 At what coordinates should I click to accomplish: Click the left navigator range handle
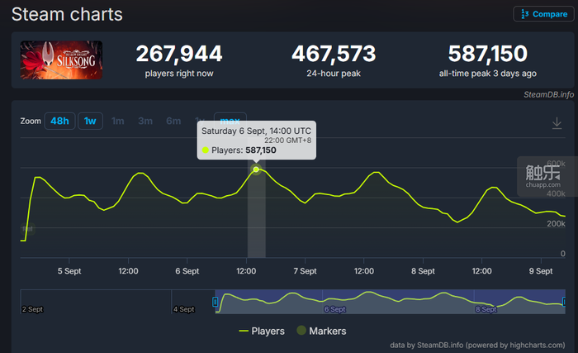pyautogui.click(x=216, y=302)
